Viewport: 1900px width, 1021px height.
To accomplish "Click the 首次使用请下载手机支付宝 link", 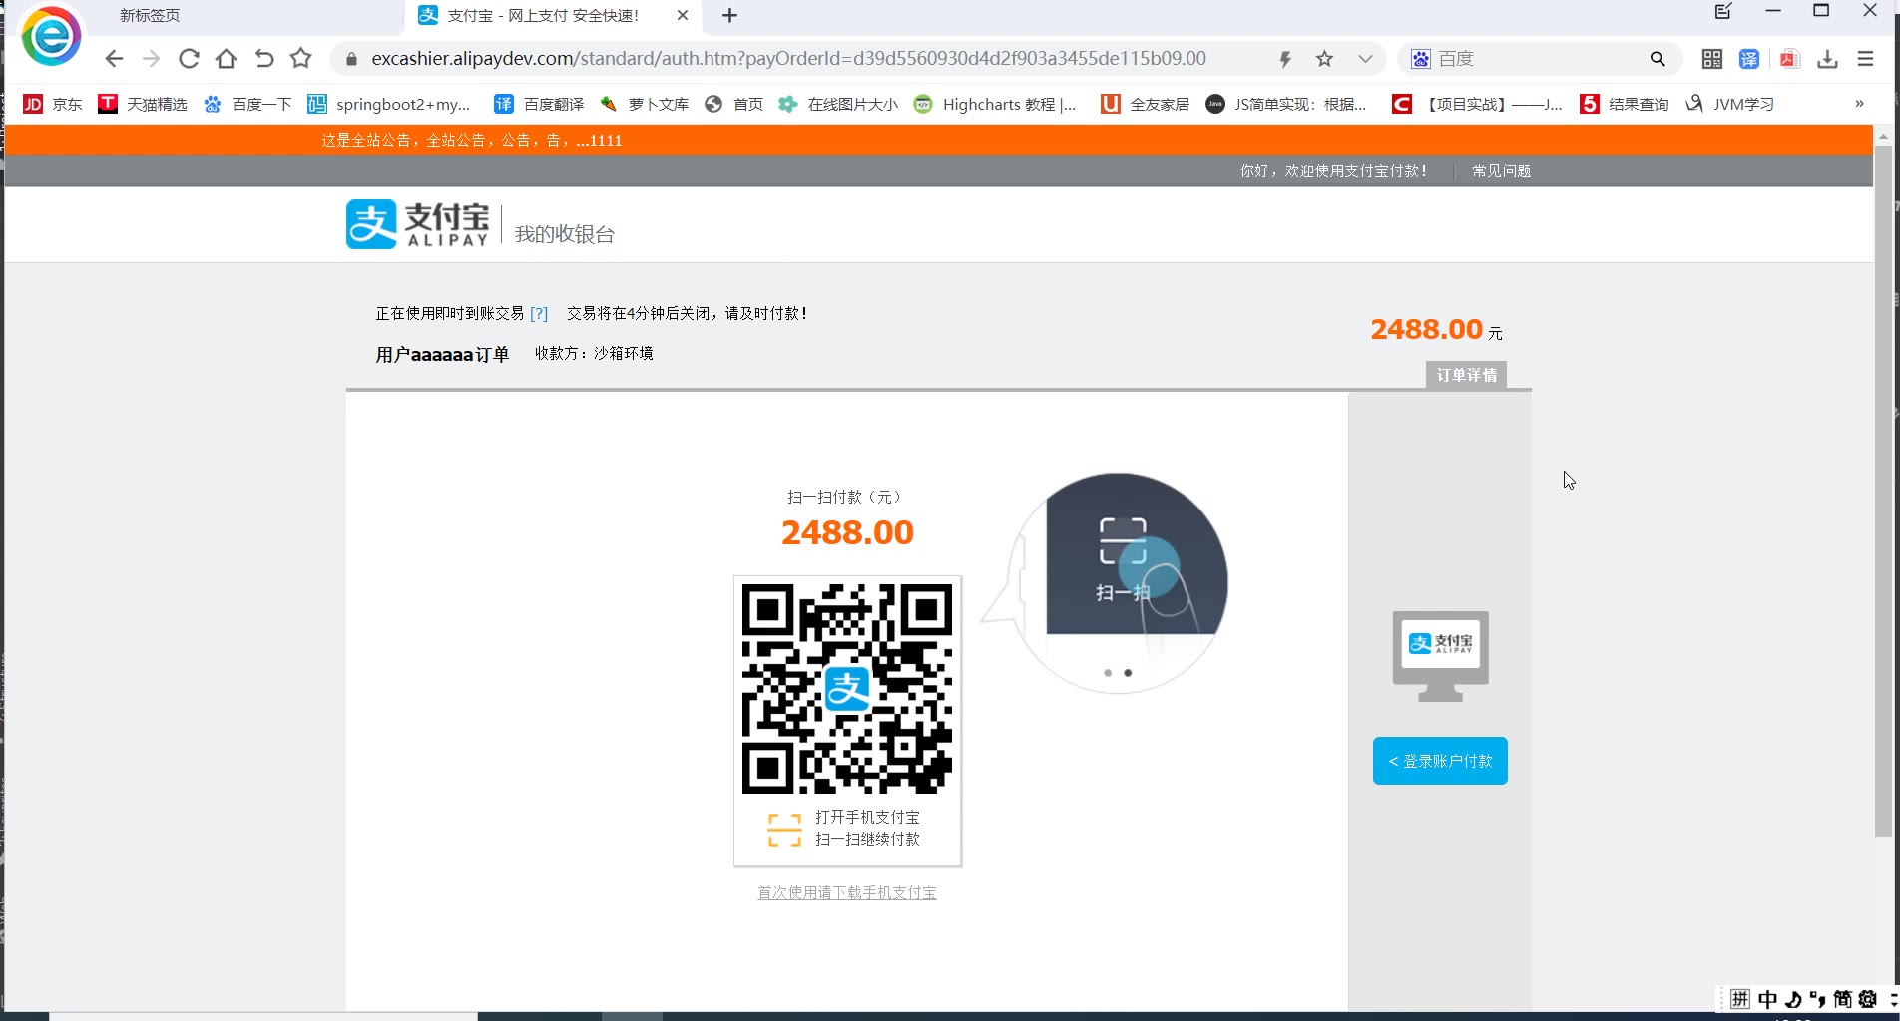I will [847, 893].
